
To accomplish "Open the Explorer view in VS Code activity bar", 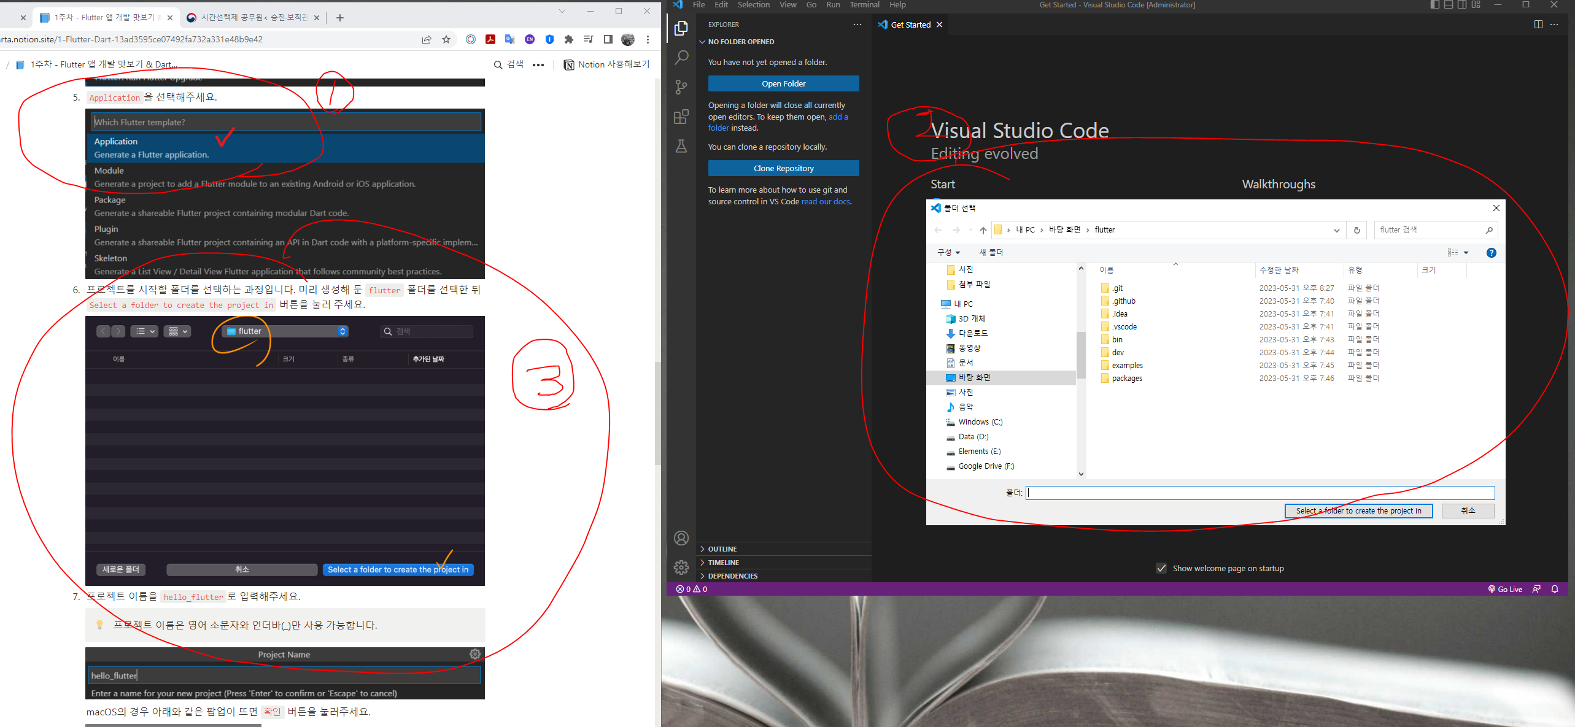I will 681,28.
